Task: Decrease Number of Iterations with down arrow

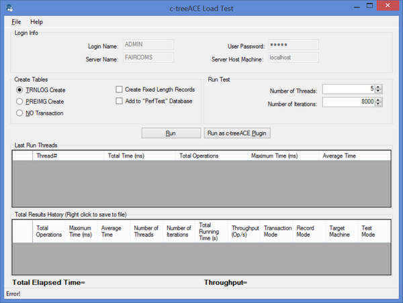Action: [x=379, y=105]
